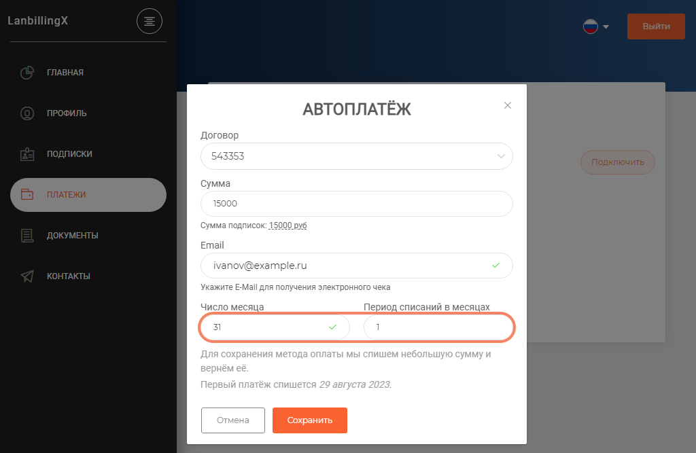Expand the language selector arrow
Viewport: 696px width, 453px height.
click(x=606, y=26)
